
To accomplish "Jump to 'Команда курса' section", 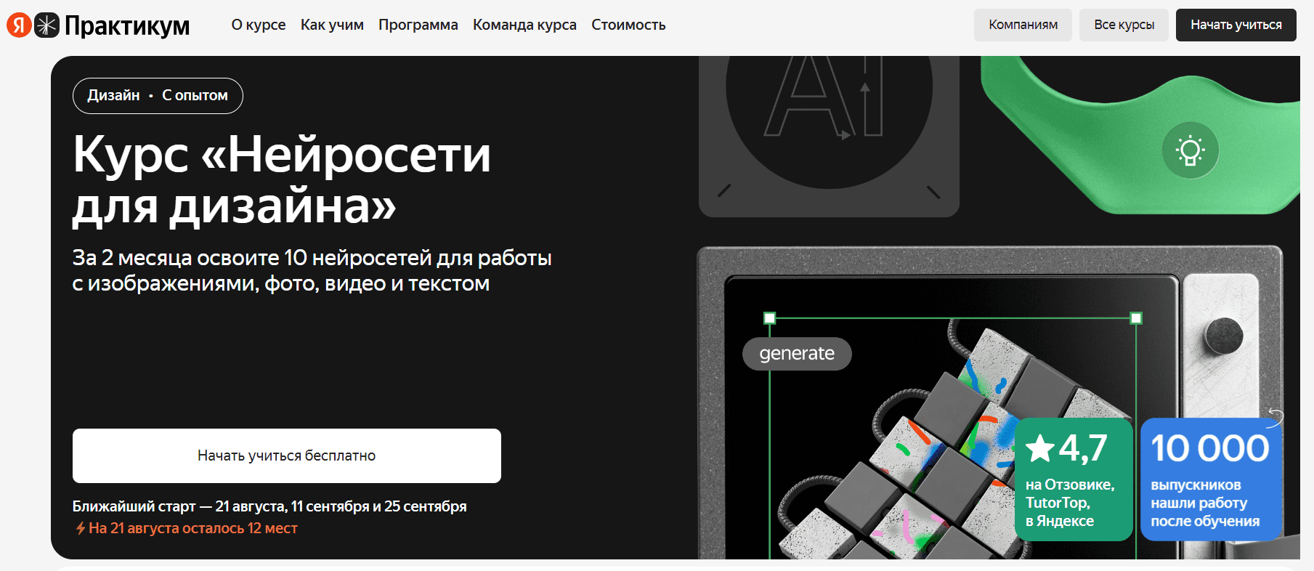I will [x=524, y=25].
